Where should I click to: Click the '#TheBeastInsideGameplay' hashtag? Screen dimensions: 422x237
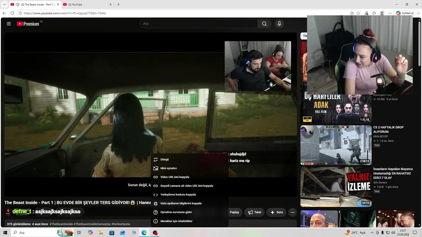point(92,224)
